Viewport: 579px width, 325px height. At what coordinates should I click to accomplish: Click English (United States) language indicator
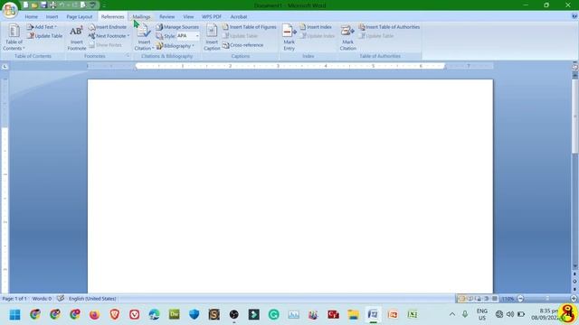click(x=92, y=299)
